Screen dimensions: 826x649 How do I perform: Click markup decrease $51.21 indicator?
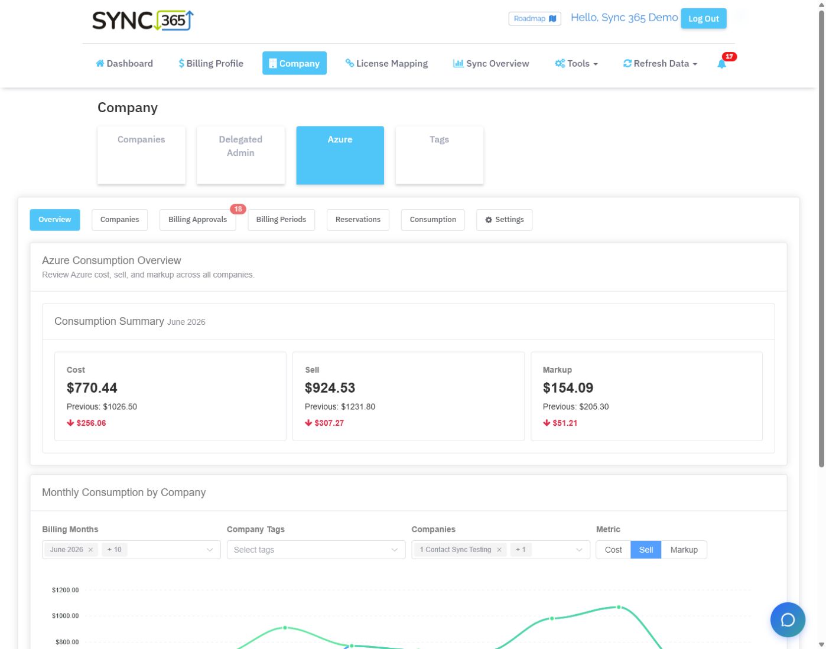[x=560, y=423]
